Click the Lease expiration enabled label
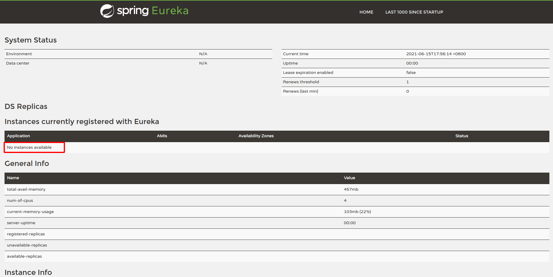The width and height of the screenshot is (553, 277). [x=308, y=73]
